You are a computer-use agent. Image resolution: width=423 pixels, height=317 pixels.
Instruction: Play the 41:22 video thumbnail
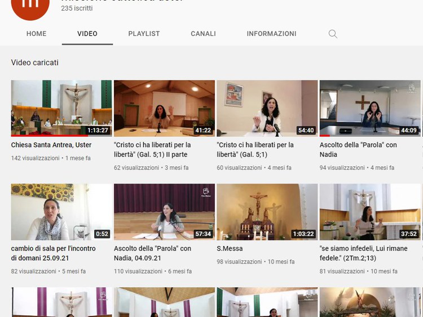pyautogui.click(x=164, y=108)
